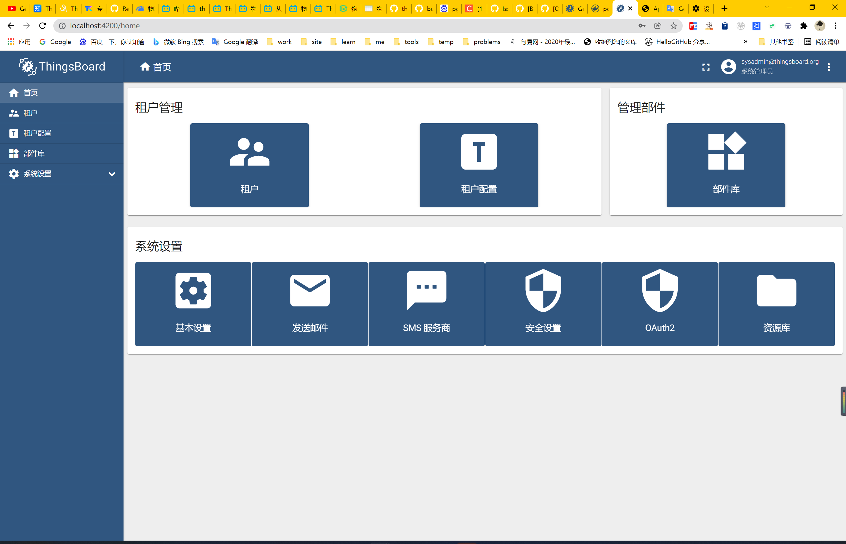846x544 pixels.
Task: Toggle fullscreen mode in header
Action: tap(706, 67)
